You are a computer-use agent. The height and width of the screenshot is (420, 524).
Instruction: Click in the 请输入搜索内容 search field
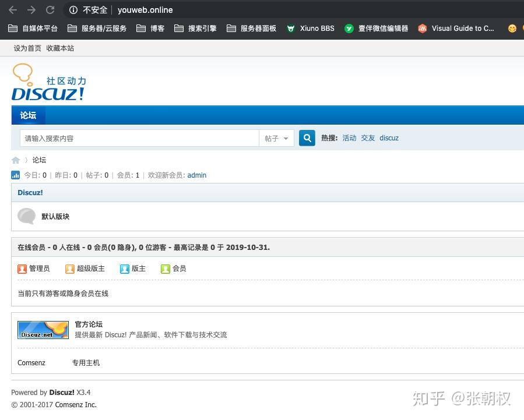coord(139,138)
